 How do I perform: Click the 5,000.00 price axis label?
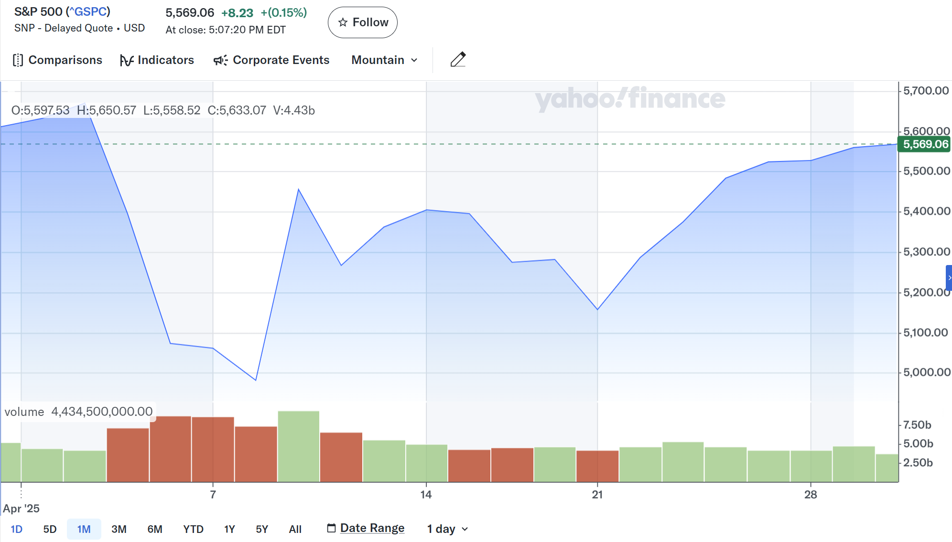coord(926,372)
